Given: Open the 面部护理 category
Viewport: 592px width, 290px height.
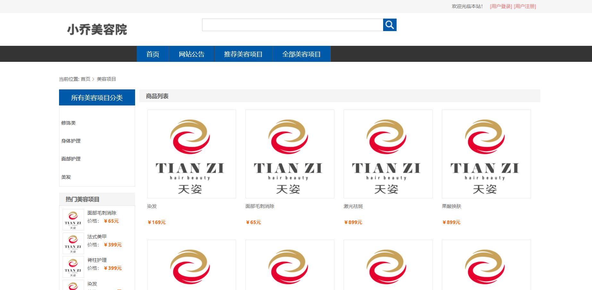Looking at the screenshot, I should click(x=71, y=159).
